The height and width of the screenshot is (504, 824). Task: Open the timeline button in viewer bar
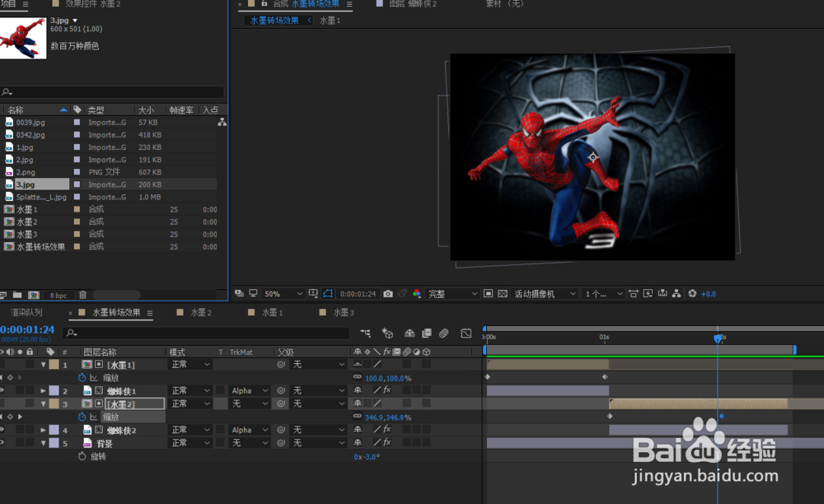click(x=662, y=293)
